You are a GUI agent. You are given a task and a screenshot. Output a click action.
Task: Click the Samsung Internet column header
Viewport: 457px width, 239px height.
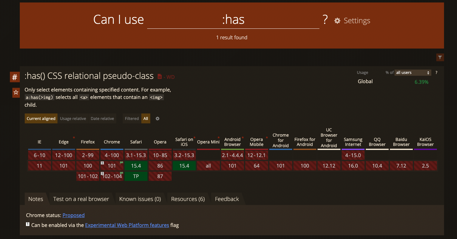click(353, 142)
